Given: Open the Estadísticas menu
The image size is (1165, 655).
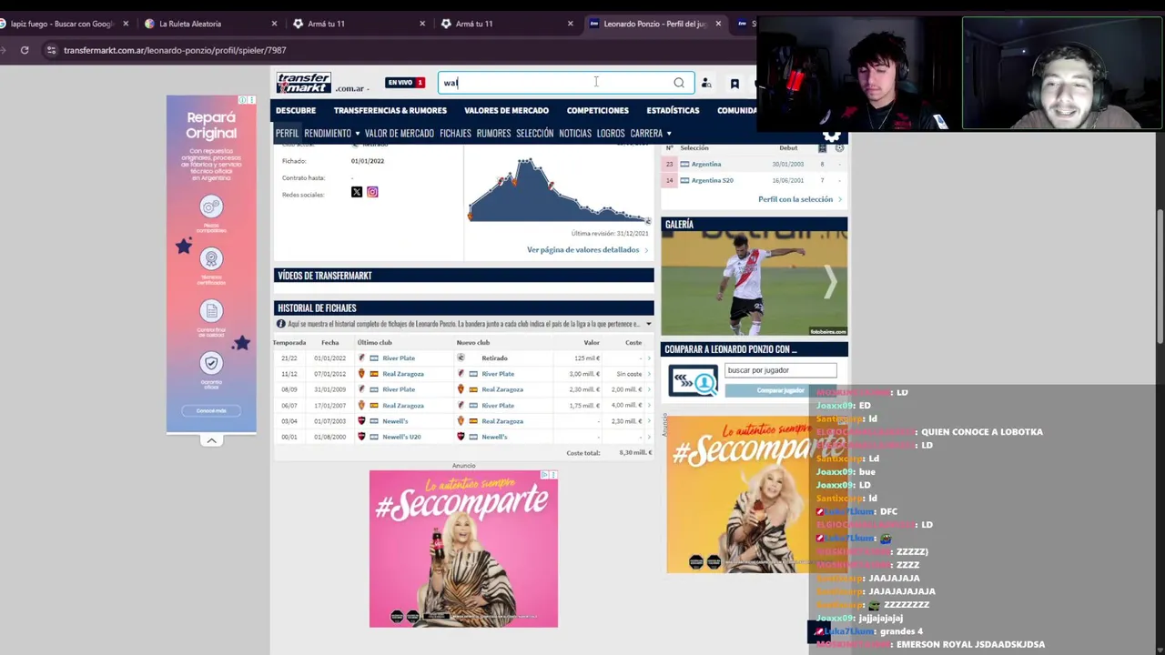Looking at the screenshot, I should pyautogui.click(x=673, y=111).
